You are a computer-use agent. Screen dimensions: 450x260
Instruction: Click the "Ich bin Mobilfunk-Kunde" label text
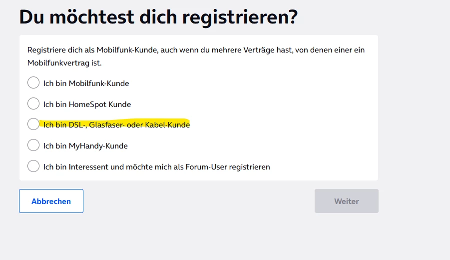pos(86,83)
